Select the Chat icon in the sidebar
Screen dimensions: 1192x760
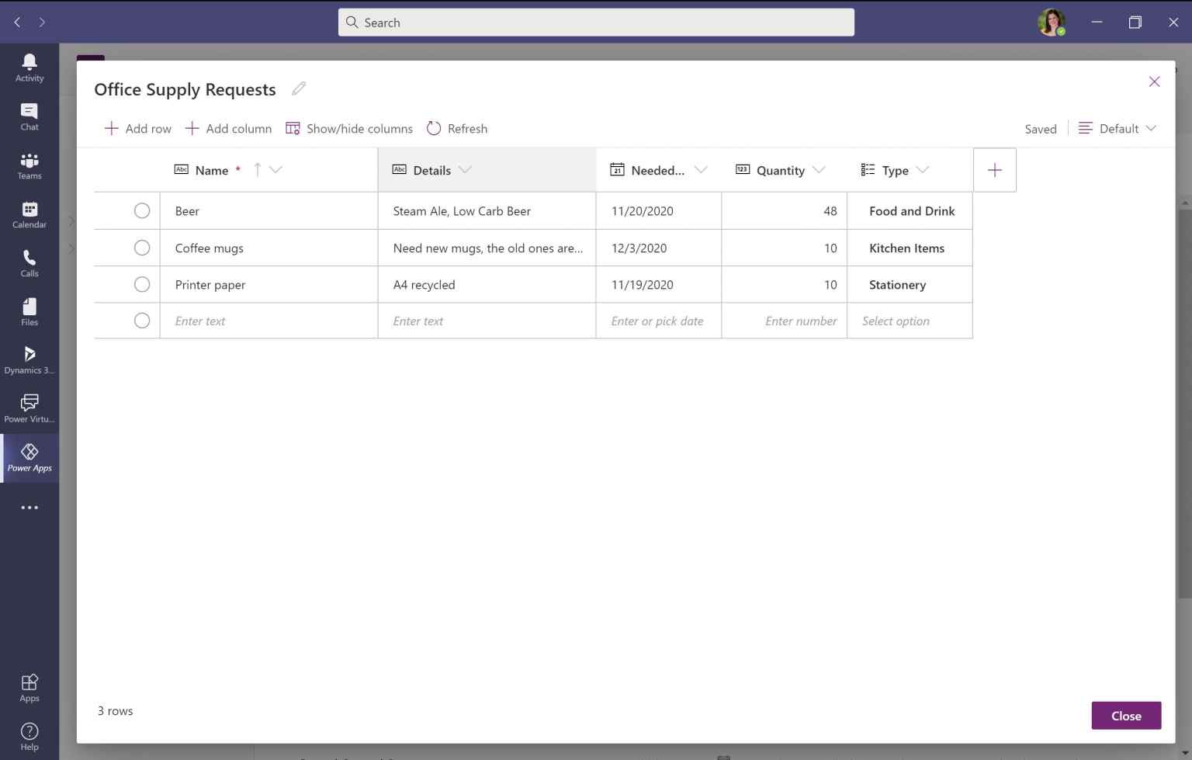(x=29, y=115)
